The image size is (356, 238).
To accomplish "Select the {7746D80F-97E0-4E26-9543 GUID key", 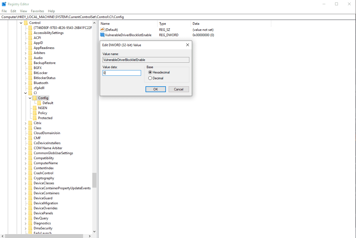I will [63, 28].
